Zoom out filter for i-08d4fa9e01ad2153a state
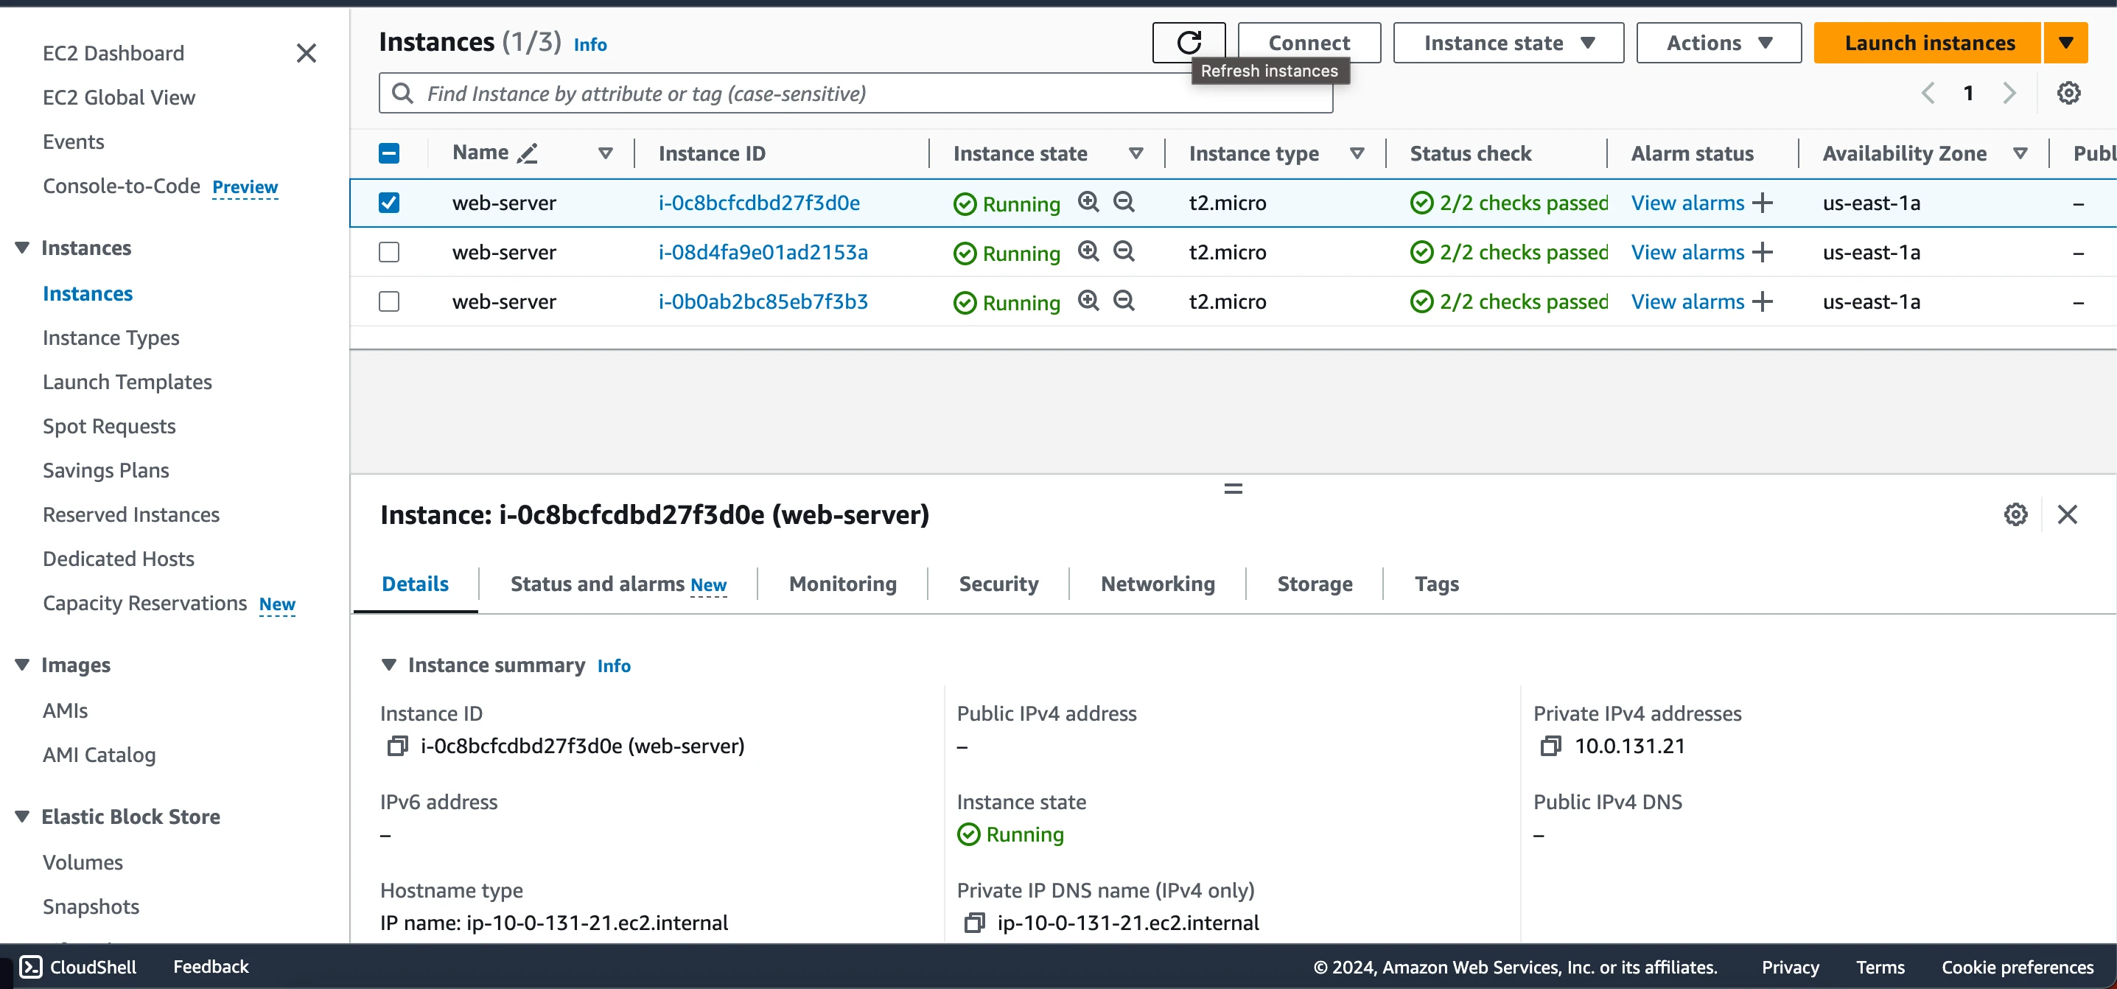 (1124, 251)
